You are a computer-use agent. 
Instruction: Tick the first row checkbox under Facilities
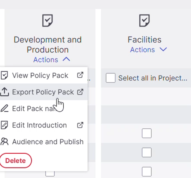(147, 133)
